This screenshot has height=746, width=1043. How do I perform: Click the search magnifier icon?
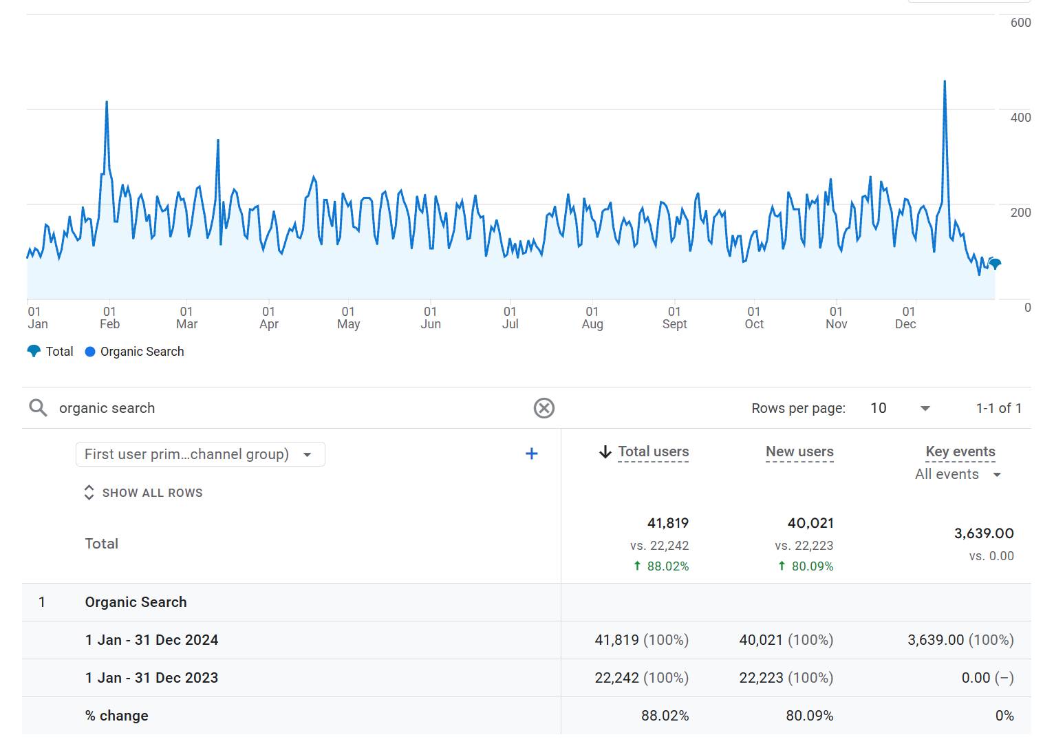[38, 408]
